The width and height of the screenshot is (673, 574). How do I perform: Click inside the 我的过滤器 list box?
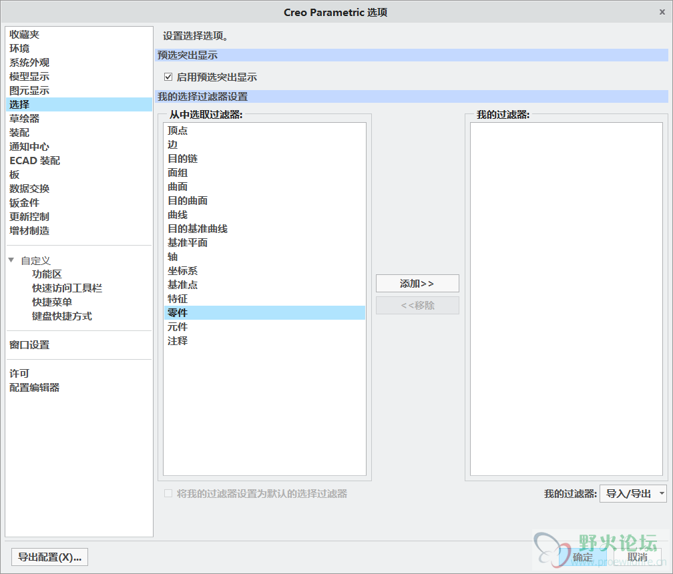point(566,299)
